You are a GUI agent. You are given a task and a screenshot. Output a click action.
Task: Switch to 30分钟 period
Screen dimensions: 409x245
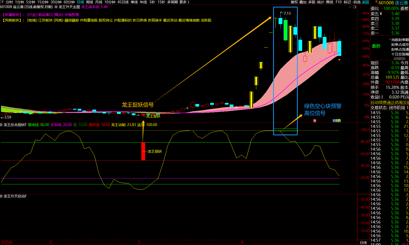[x=56, y=2]
